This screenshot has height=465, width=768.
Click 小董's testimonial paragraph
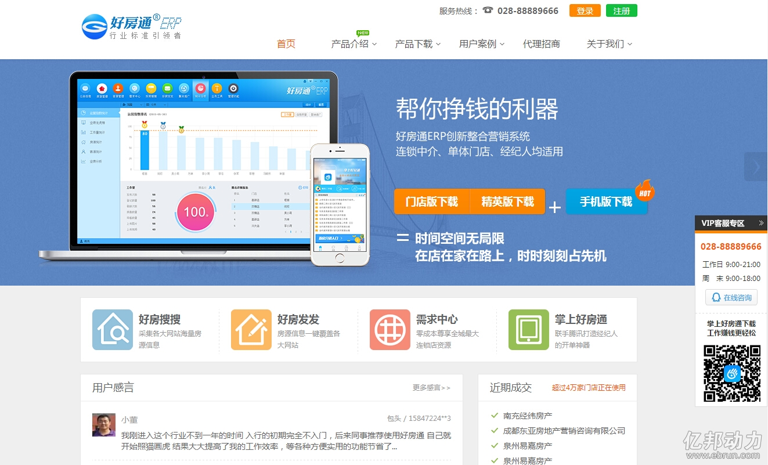(286, 441)
